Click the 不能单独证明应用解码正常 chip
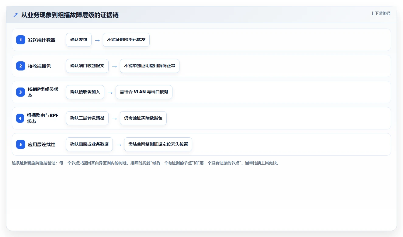The width and height of the screenshot is (403, 237). pos(150,66)
